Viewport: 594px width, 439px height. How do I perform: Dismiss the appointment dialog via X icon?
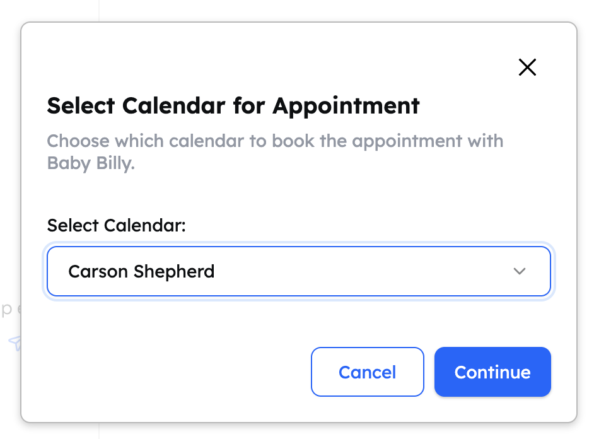(x=527, y=67)
